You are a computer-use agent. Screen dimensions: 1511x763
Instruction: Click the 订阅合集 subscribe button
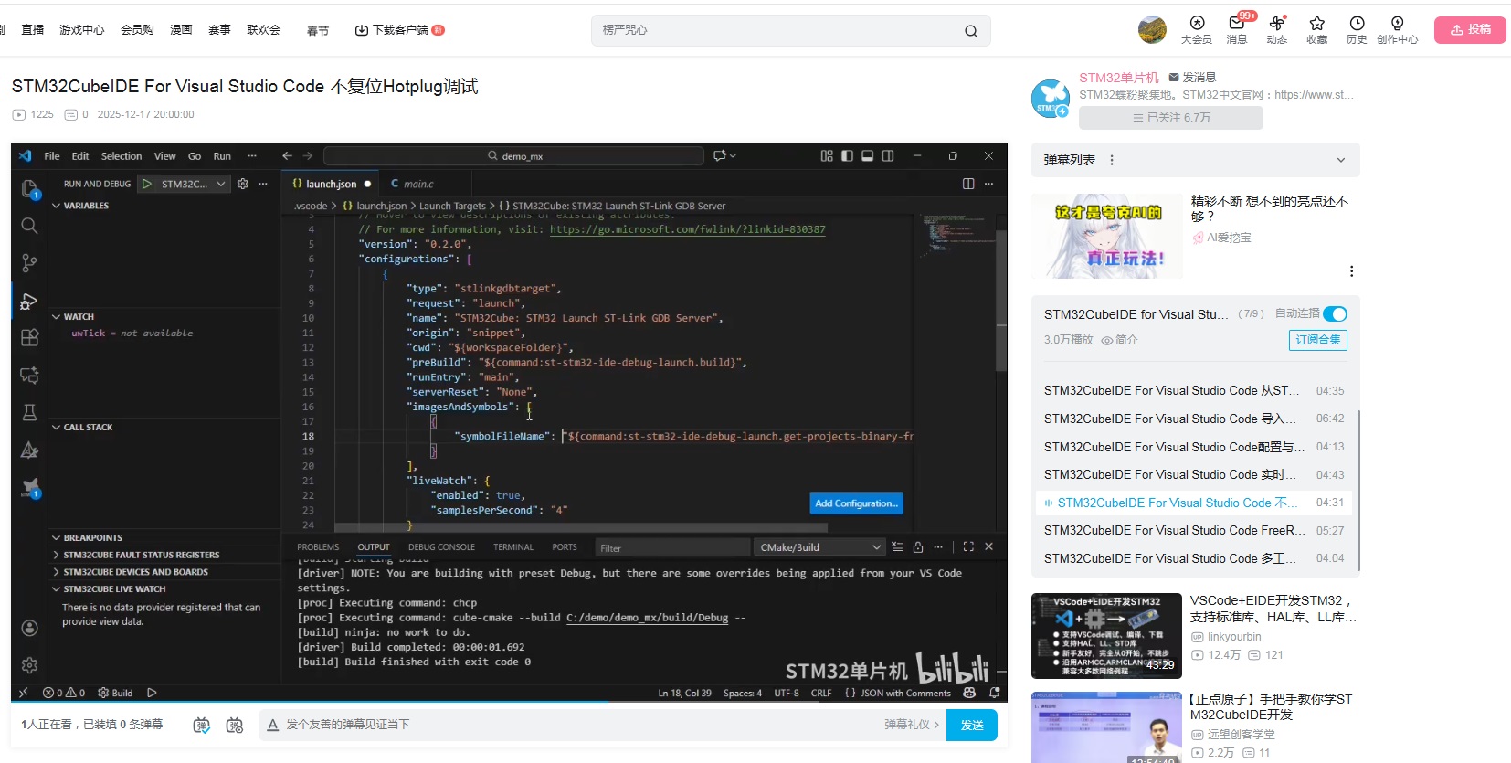coord(1317,340)
